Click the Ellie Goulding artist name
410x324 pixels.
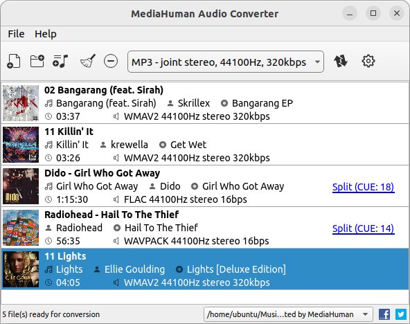tap(134, 269)
